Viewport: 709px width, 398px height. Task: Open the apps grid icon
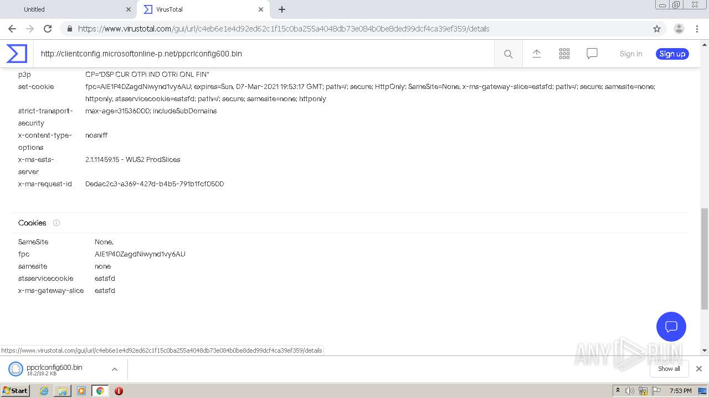[x=564, y=54]
